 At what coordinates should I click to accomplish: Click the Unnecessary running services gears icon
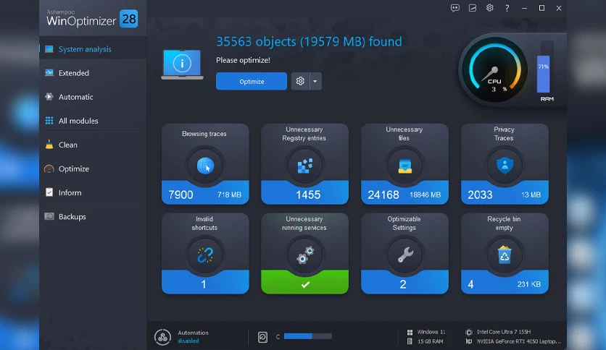pyautogui.click(x=305, y=255)
